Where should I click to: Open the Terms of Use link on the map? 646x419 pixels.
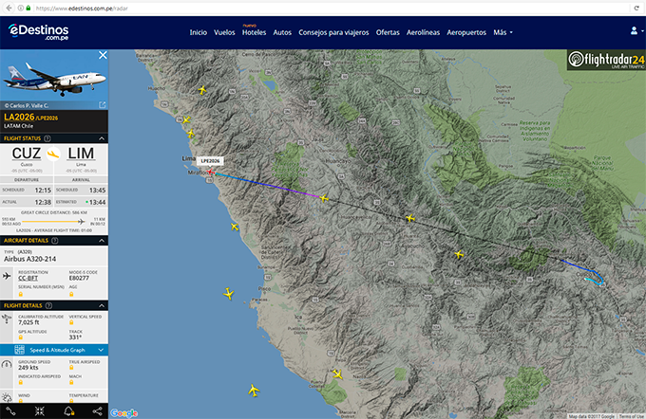click(631, 416)
